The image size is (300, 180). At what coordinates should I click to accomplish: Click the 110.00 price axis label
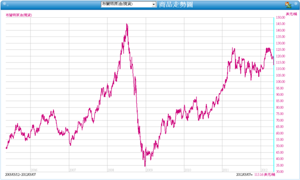click(x=280, y=69)
